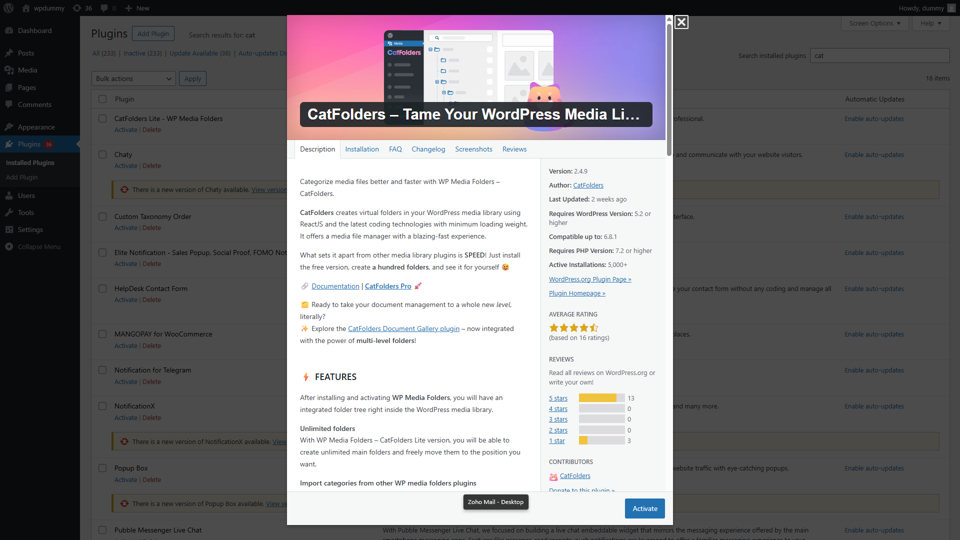Viewport: 960px width, 540px height.
Task: Open the Plugin Homepage link
Action: [x=577, y=293]
